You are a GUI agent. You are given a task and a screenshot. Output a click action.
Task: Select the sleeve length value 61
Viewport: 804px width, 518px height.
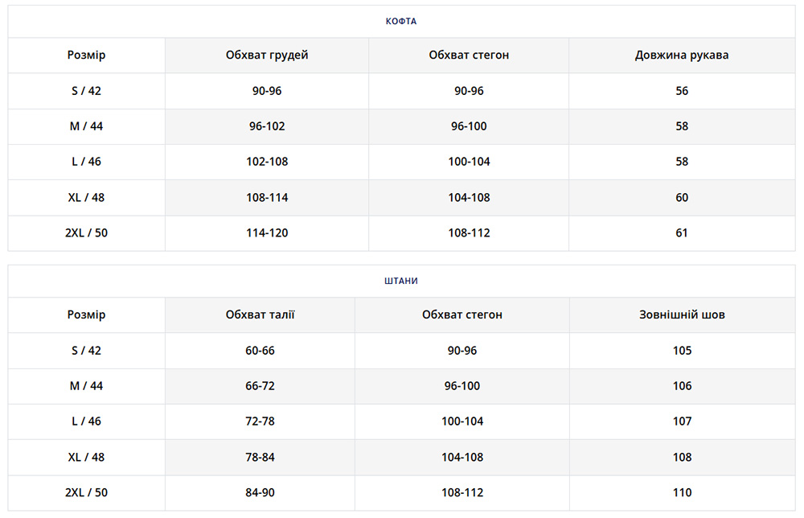pos(682,233)
